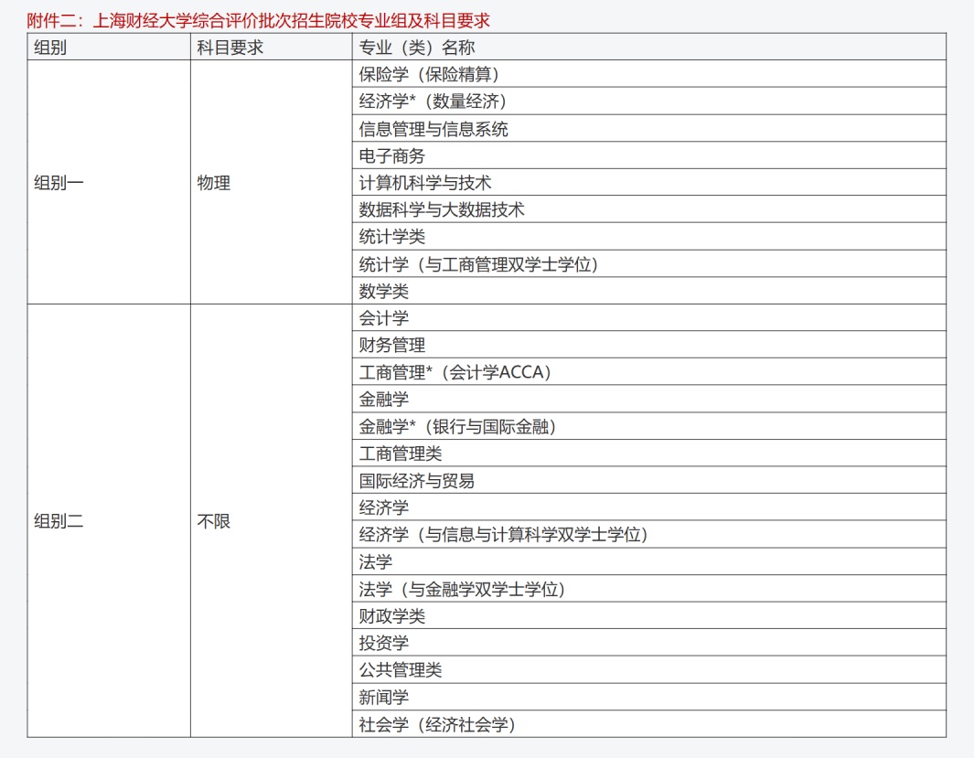The height and width of the screenshot is (758, 974).
Task: Select the 电子商务 row
Action: click(x=649, y=155)
